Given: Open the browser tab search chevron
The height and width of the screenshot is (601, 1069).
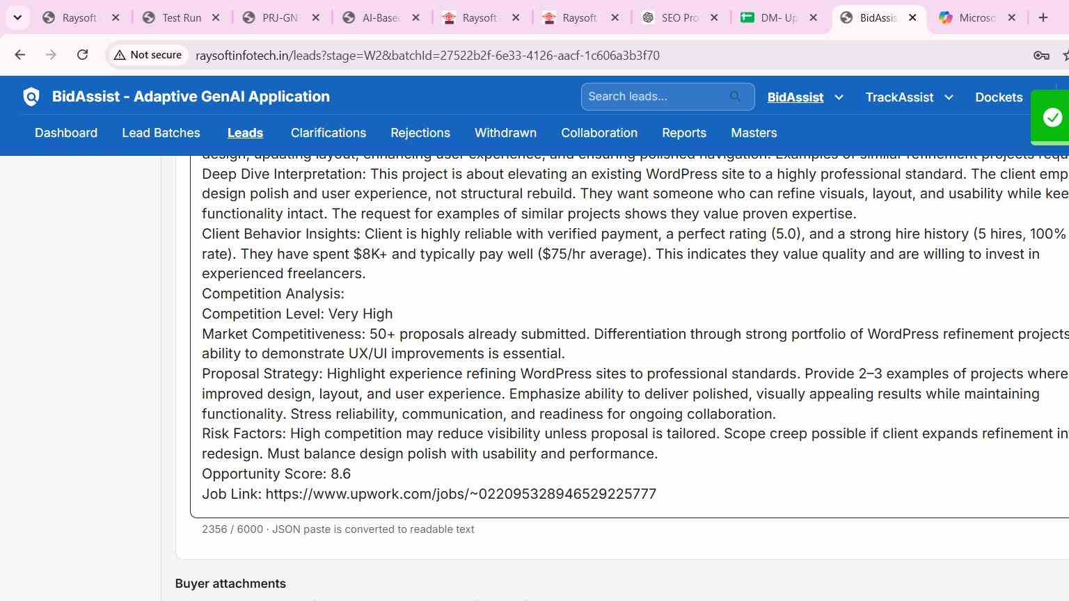Looking at the screenshot, I should tap(17, 17).
